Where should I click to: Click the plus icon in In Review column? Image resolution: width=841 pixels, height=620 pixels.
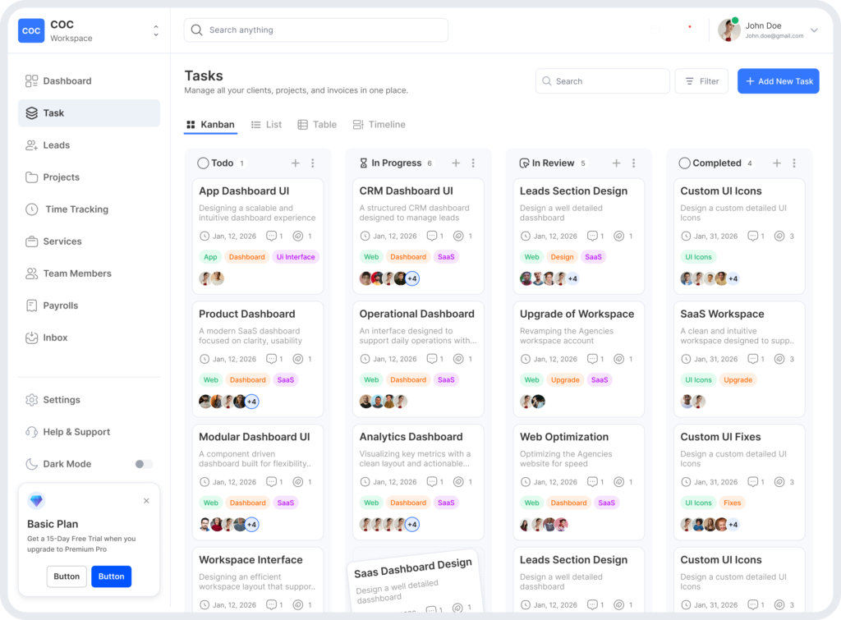tap(616, 163)
